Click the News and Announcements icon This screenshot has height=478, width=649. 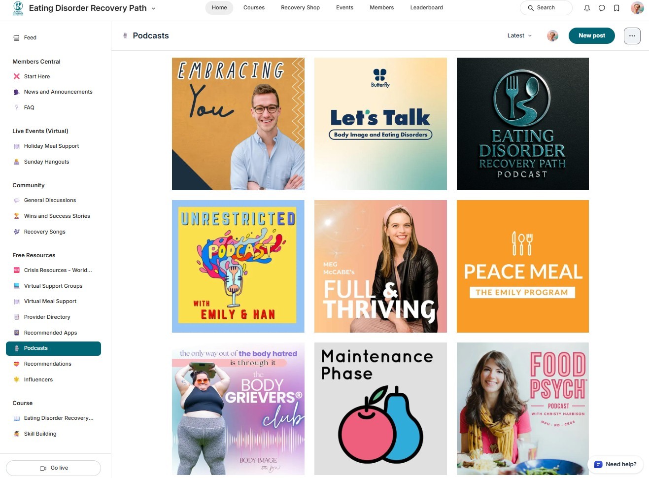16,92
